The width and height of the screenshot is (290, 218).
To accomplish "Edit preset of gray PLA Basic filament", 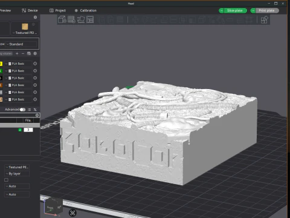I will coord(35,92).
